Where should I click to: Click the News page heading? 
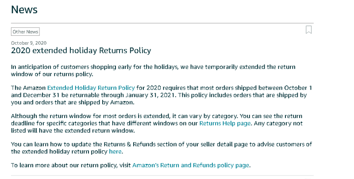(x=24, y=10)
